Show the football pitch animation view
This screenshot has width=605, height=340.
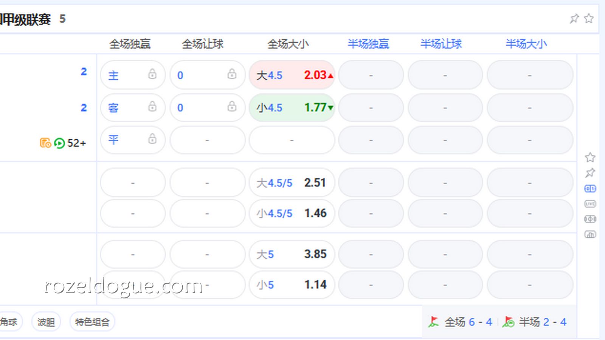(590, 219)
